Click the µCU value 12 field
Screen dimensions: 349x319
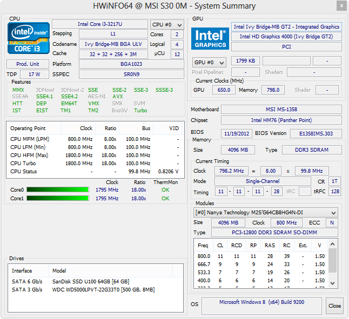pos(177,54)
